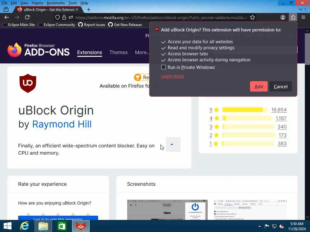
Task: Select the Extensions navigation tab
Action: 90,53
